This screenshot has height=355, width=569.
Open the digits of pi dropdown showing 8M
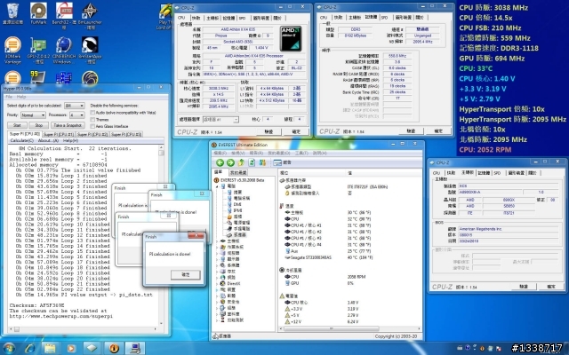[x=75, y=106]
